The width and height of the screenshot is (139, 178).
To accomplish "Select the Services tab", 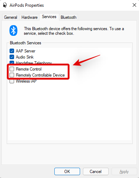I will (x=49, y=17).
